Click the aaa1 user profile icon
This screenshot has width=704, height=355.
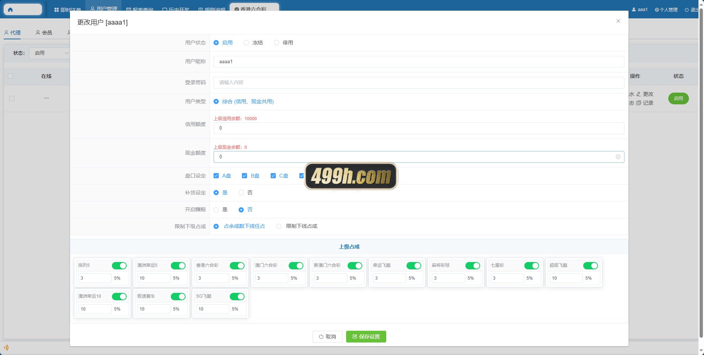pos(634,10)
